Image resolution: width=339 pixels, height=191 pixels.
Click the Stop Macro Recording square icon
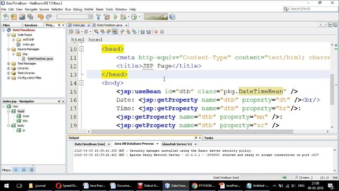162,32
